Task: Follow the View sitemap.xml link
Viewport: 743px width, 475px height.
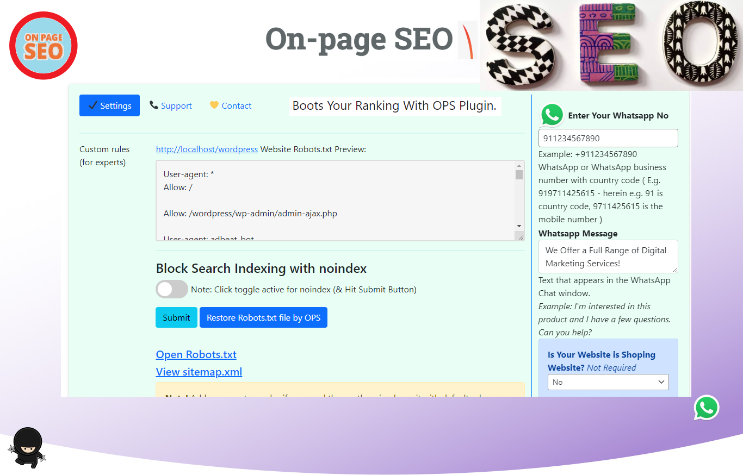Action: [x=199, y=372]
